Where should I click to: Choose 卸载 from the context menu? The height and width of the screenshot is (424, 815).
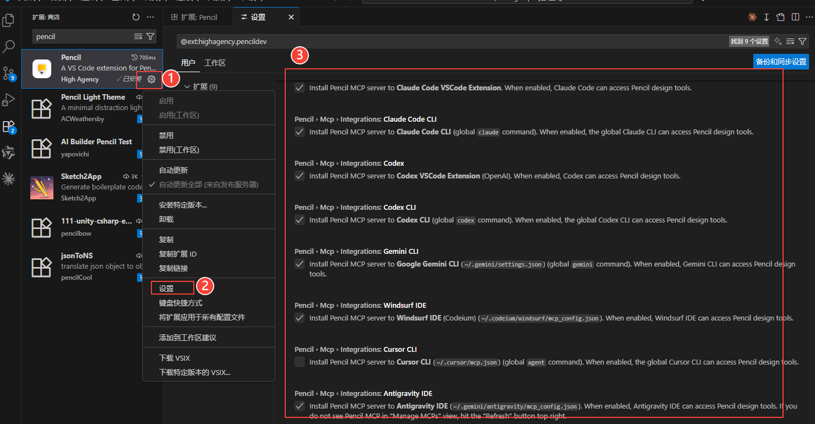click(x=166, y=219)
